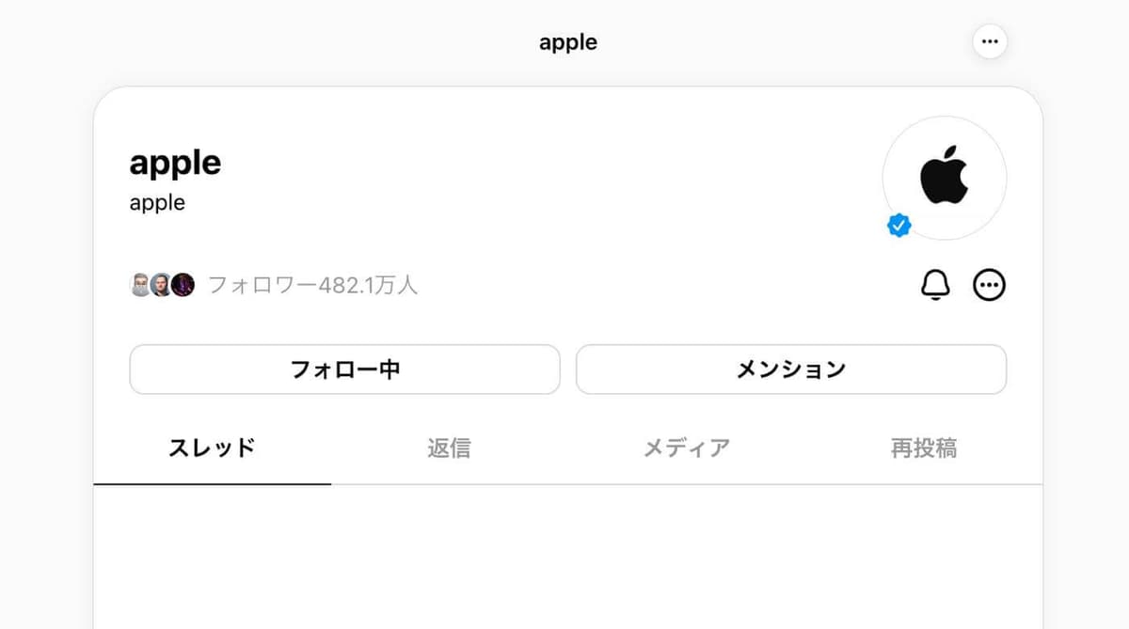Toggle post notifications via the bell
1129x629 pixels.
(933, 284)
